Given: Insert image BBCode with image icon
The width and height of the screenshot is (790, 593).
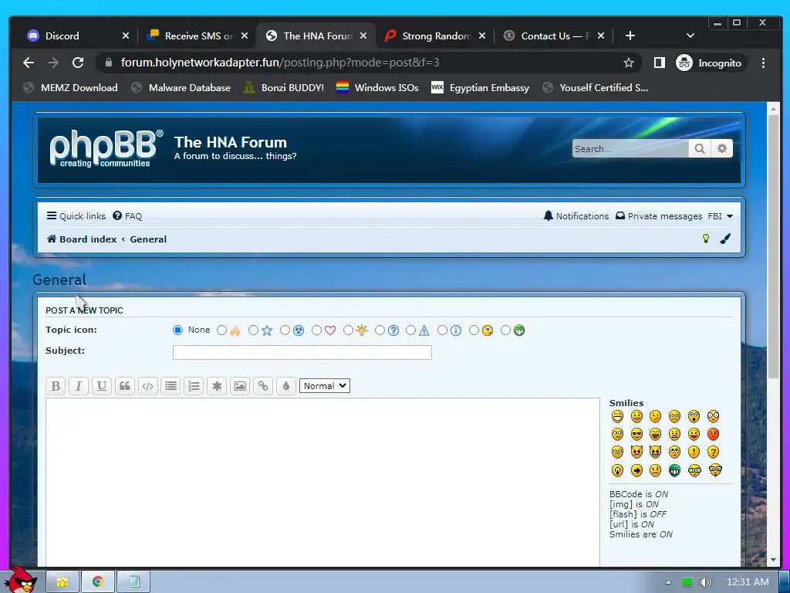Looking at the screenshot, I should point(240,386).
